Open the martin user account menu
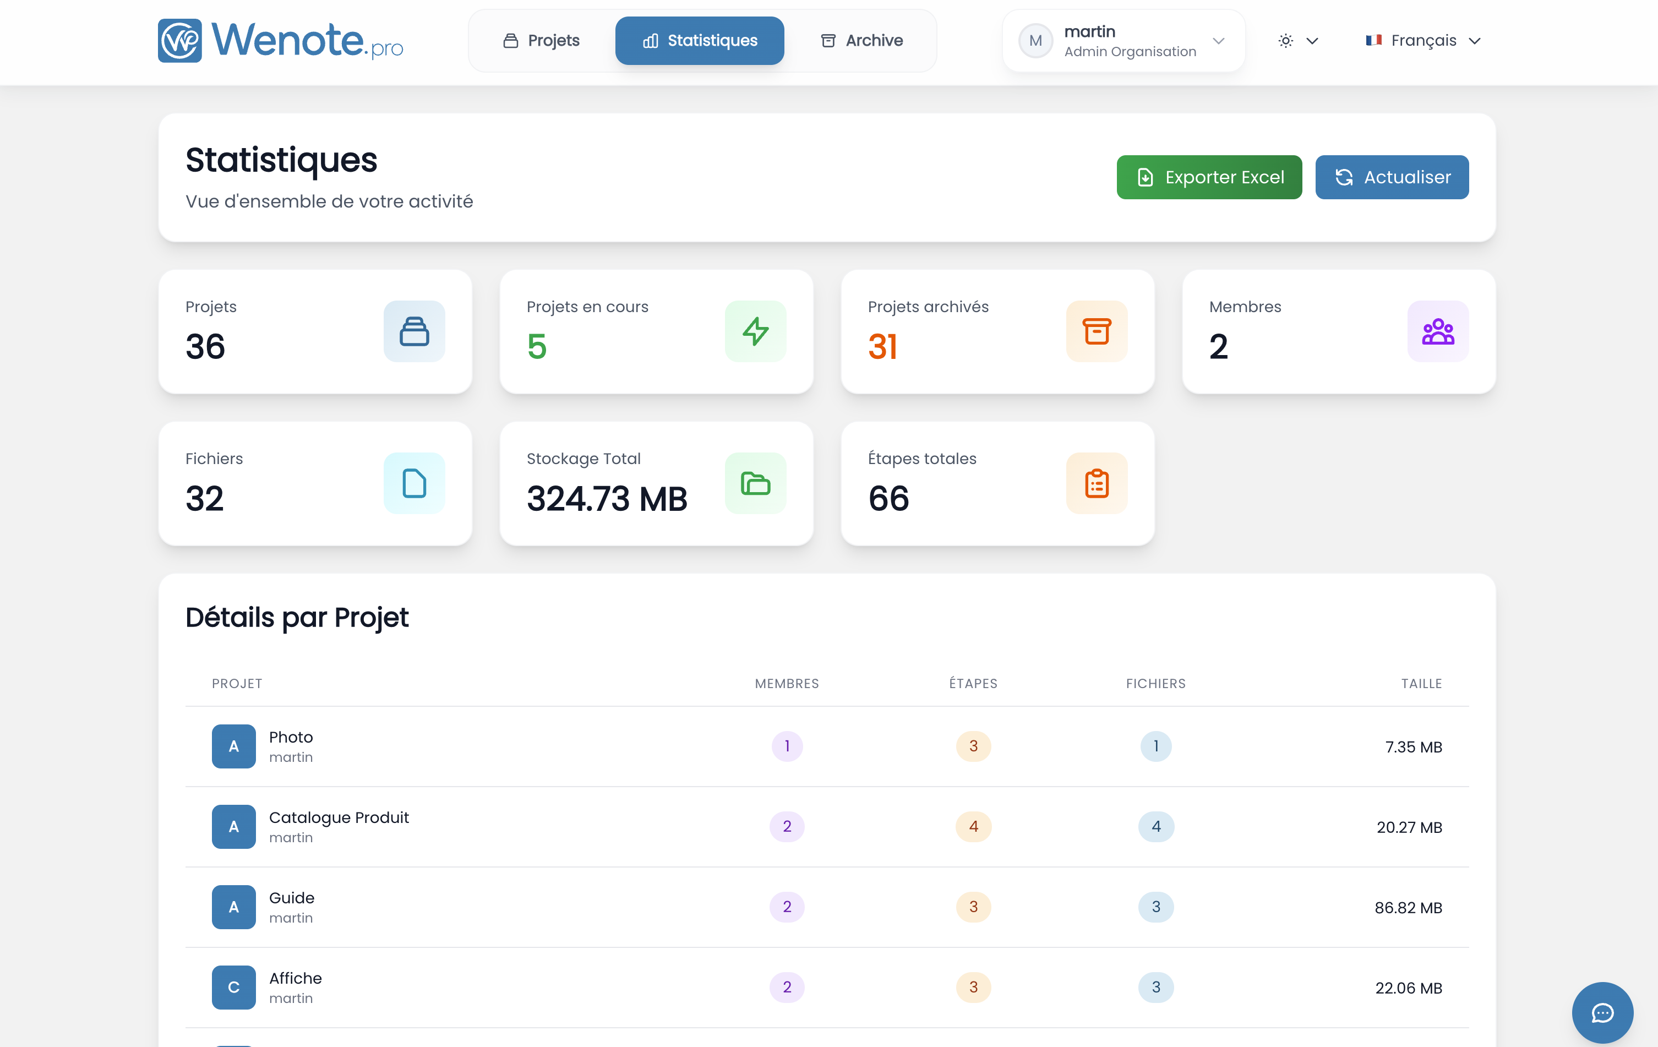The image size is (1658, 1047). point(1123,41)
